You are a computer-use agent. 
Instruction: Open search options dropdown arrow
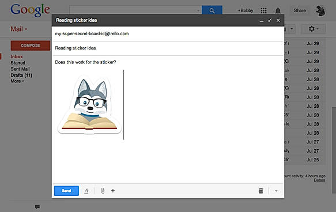tap(198, 10)
